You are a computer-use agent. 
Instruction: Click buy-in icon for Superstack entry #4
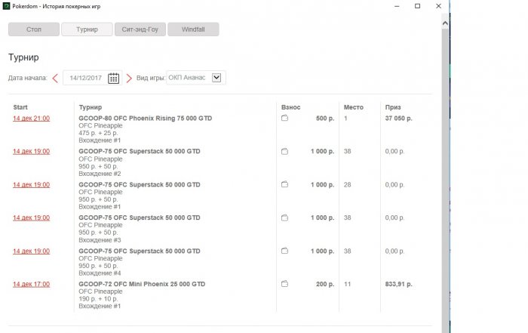point(284,251)
